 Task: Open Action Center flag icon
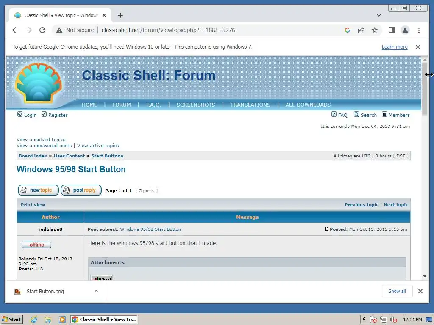[373, 320]
